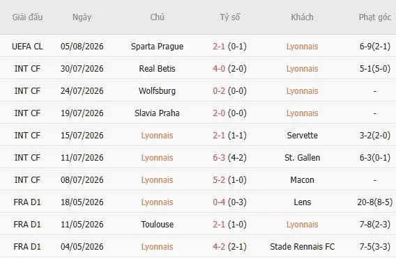Open the Lens team link
The width and height of the screenshot is (396, 258).
point(303,202)
